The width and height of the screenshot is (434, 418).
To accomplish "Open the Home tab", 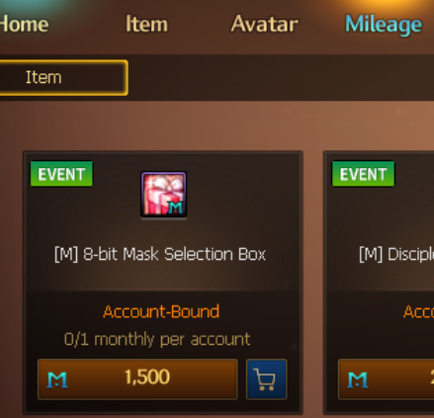I will point(24,24).
